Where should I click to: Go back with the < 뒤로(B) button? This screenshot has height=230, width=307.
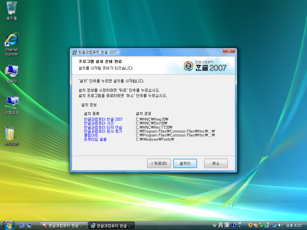[x=159, y=163]
